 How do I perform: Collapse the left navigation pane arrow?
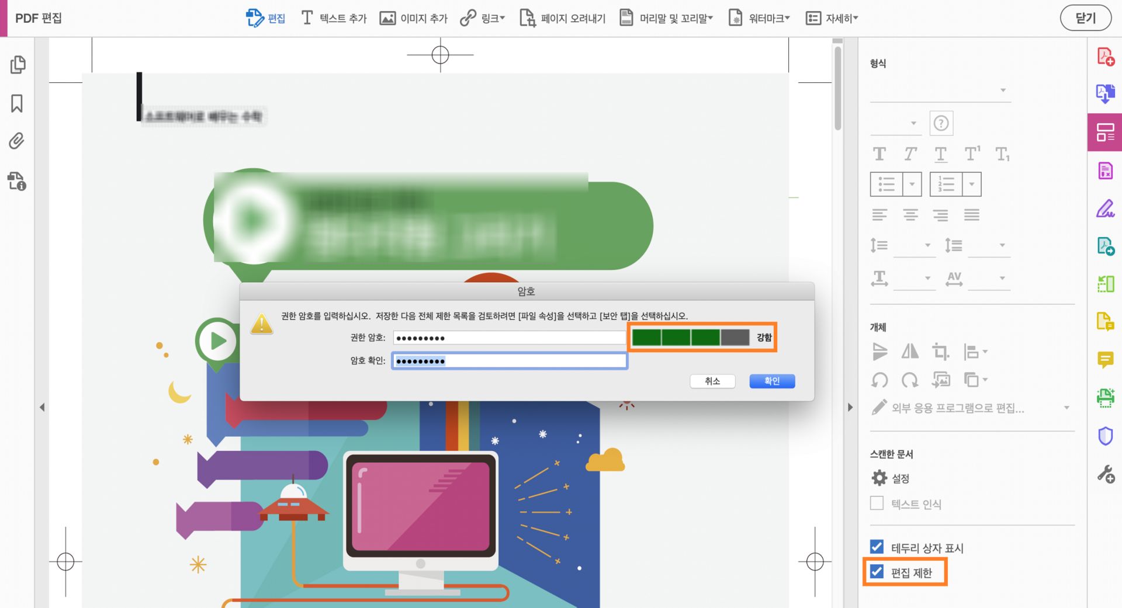pos(42,407)
